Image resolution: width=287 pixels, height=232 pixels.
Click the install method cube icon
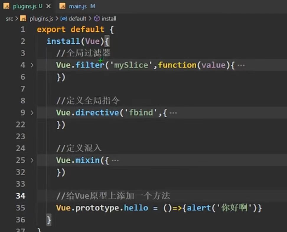pyautogui.click(x=97, y=19)
